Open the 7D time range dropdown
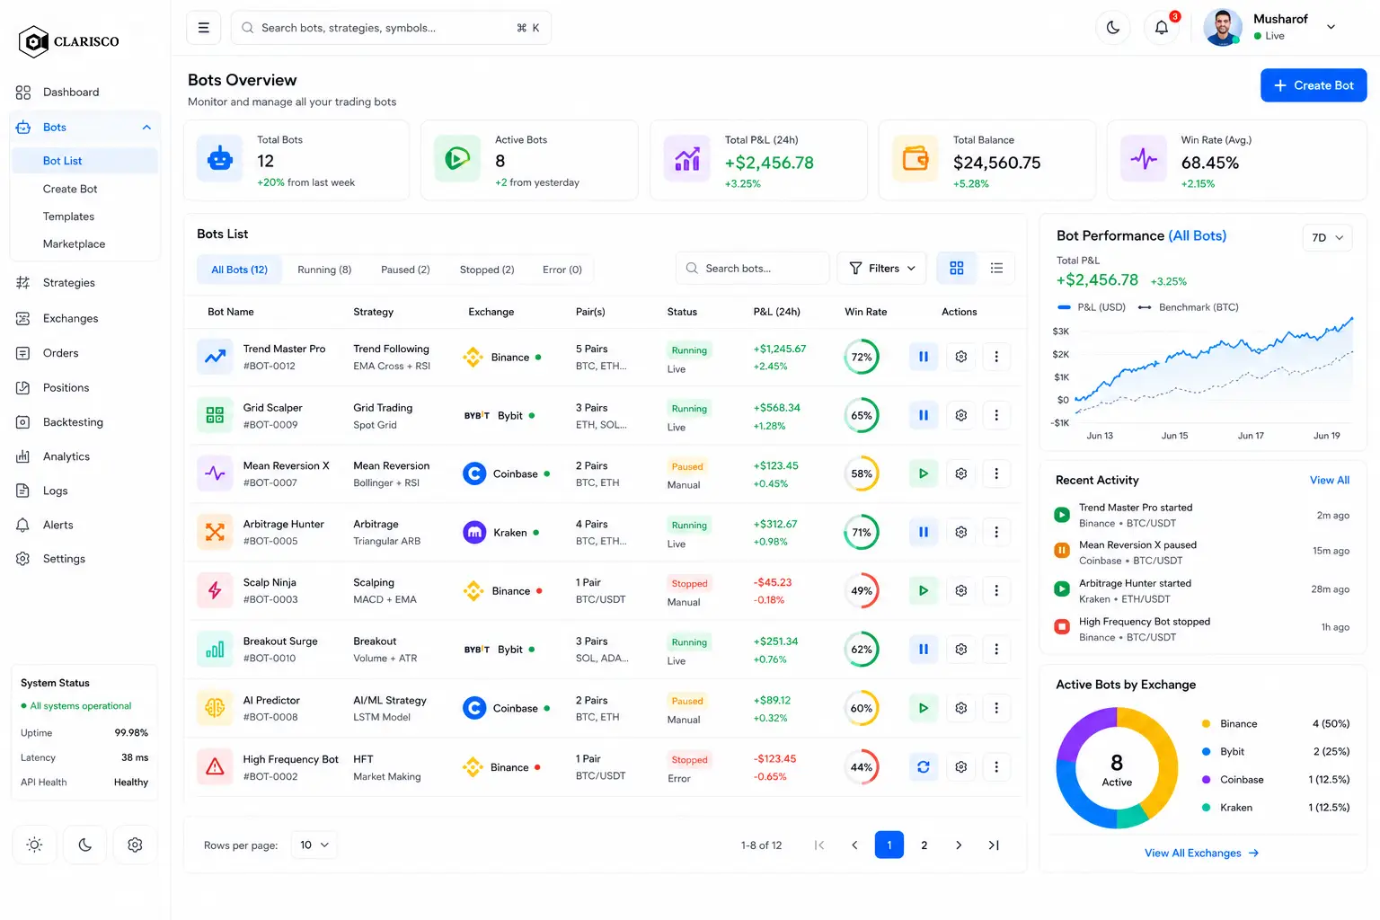The width and height of the screenshot is (1380, 920). (x=1328, y=238)
